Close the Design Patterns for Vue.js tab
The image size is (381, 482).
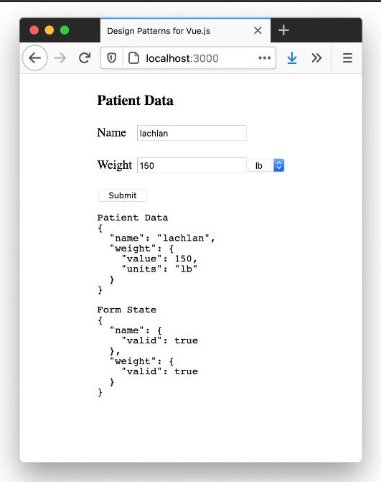(258, 30)
